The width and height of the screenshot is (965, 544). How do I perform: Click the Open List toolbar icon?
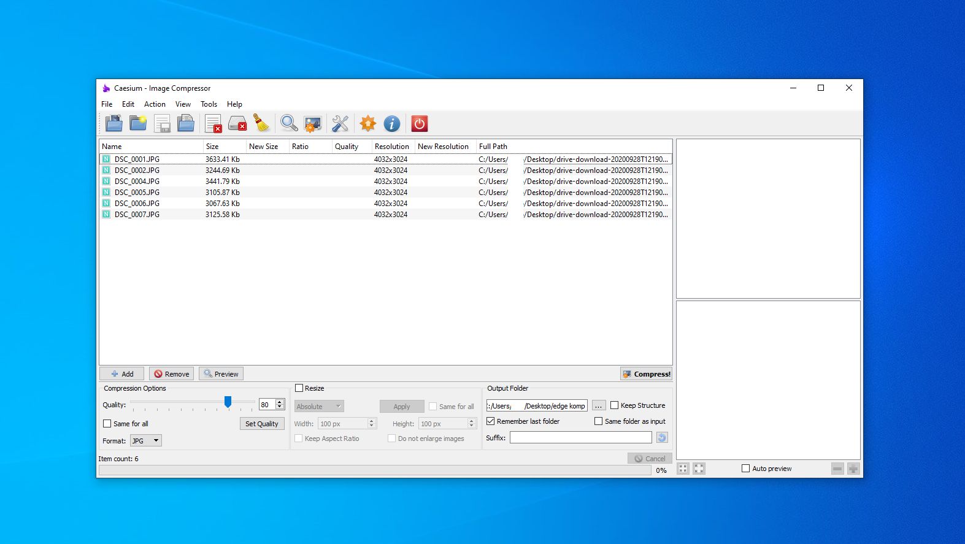click(186, 123)
